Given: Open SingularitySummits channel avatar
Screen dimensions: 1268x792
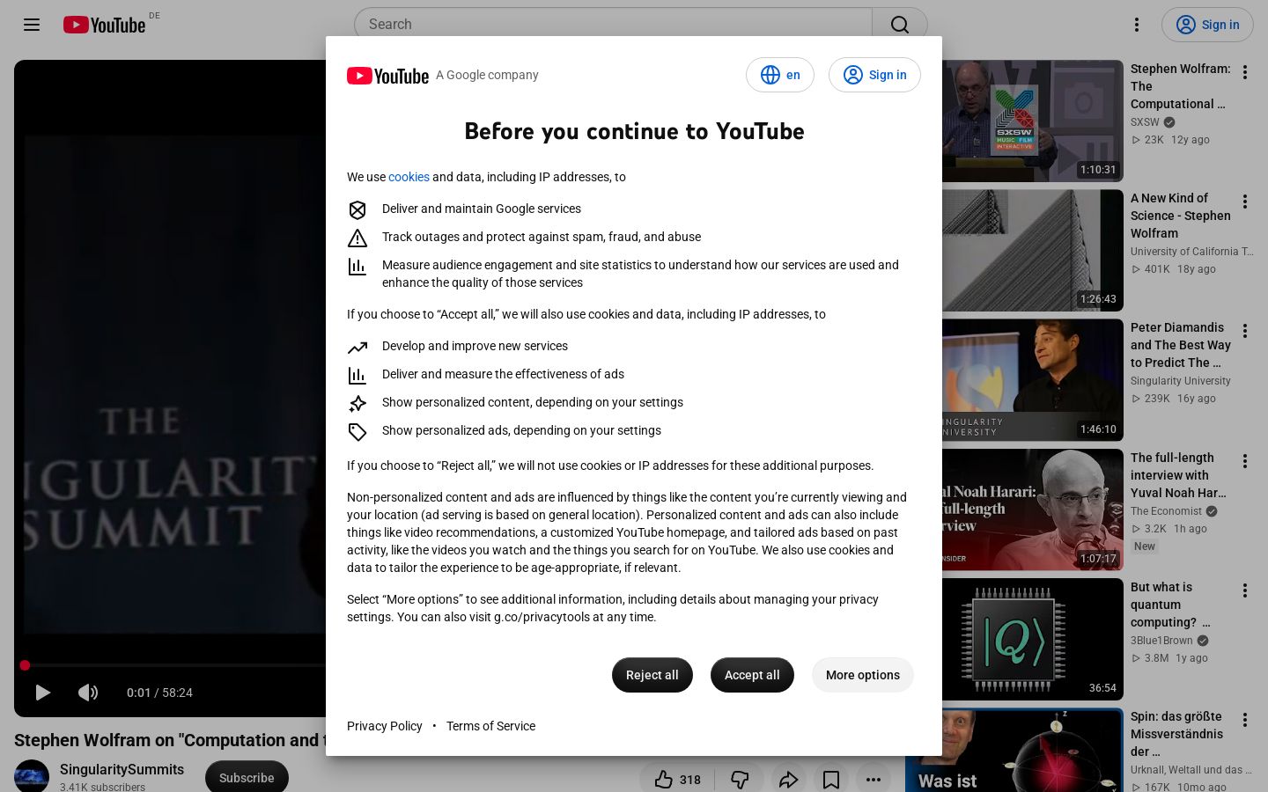Looking at the screenshot, I should (32, 776).
